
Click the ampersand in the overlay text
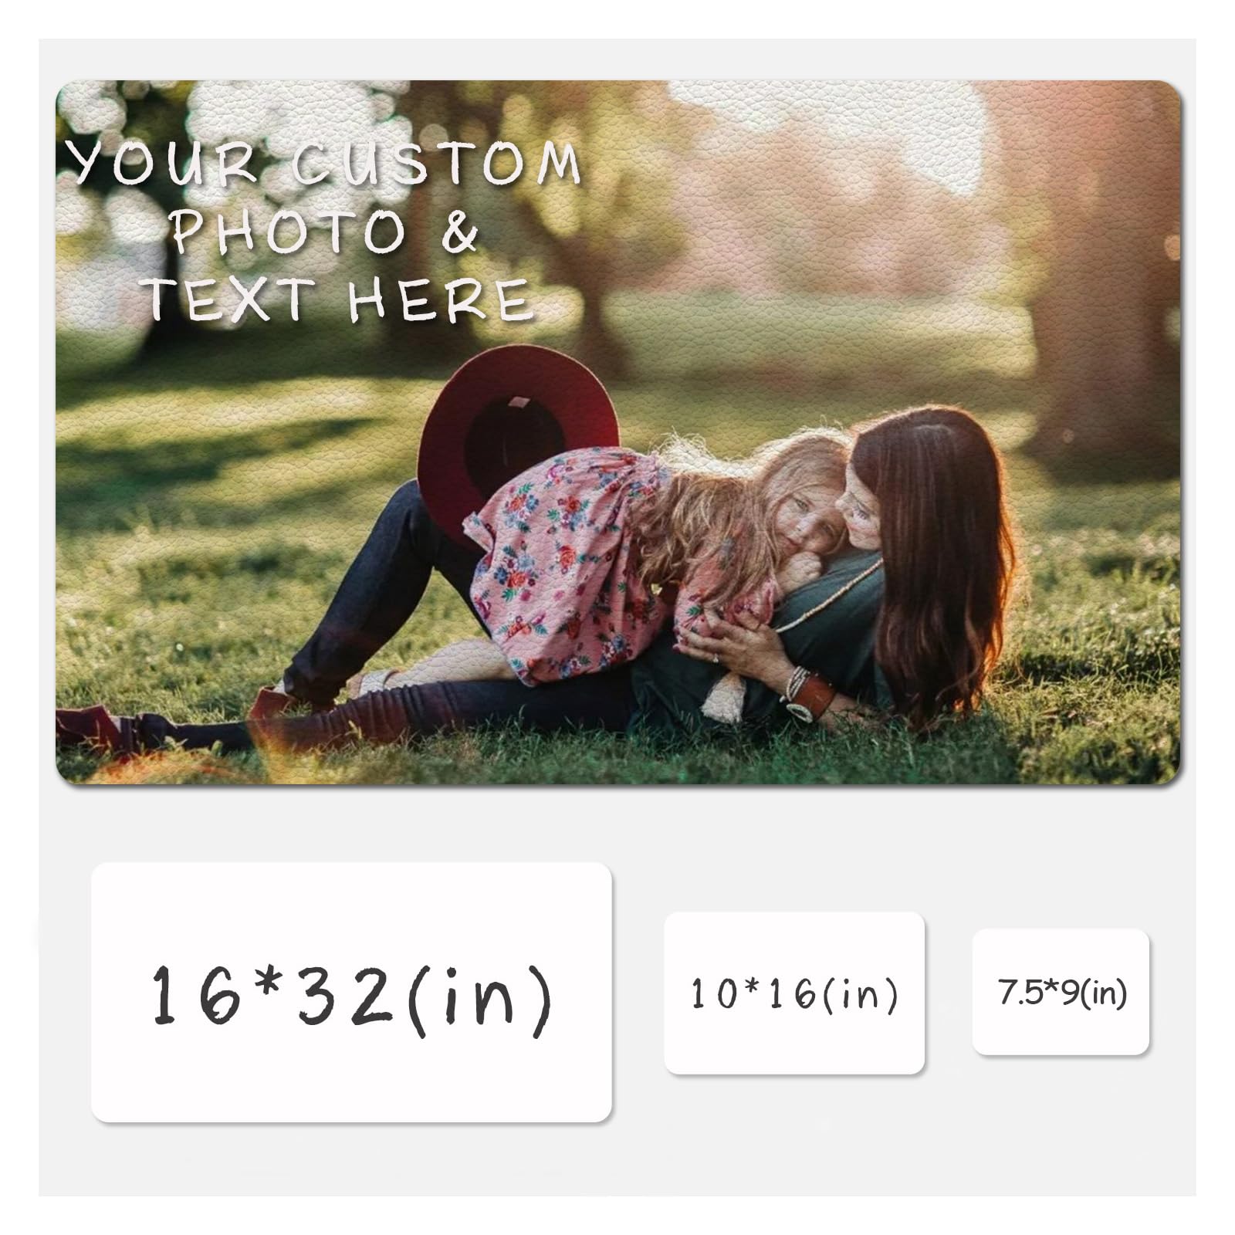pyautogui.click(x=459, y=230)
